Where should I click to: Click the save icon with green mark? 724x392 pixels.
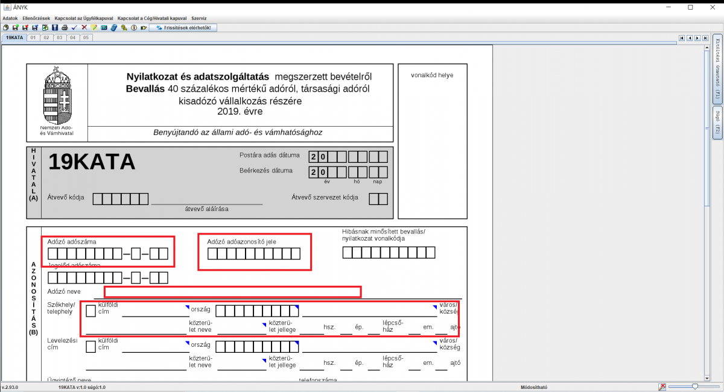[15, 28]
